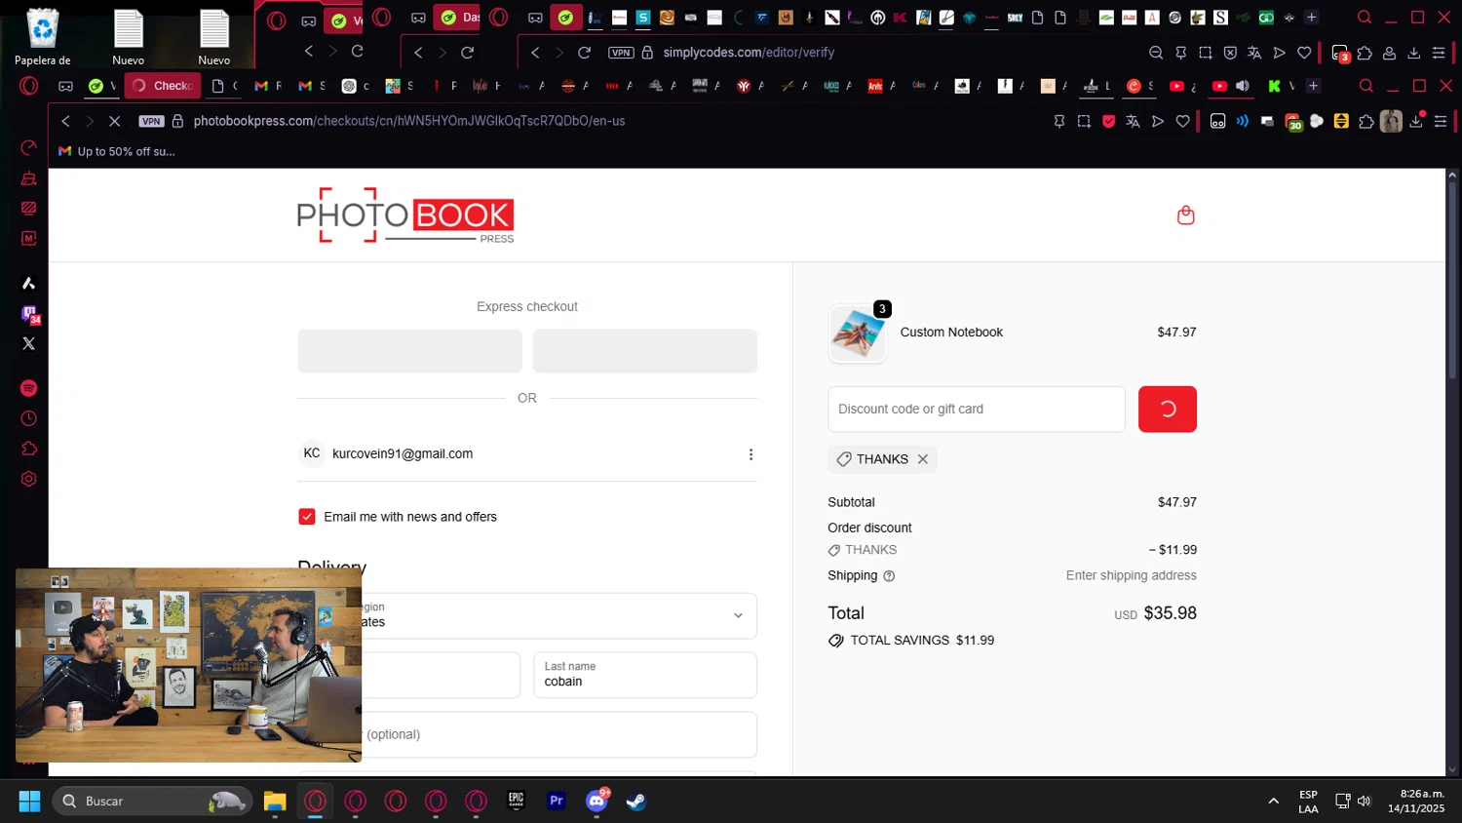Click the Buscar taskbar search box
The image size is (1462, 823).
pos(152,802)
